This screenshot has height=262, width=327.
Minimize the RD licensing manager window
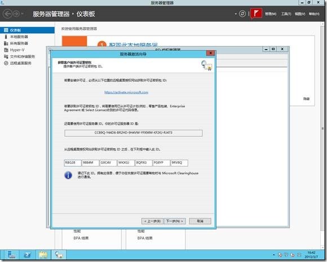coord(266,49)
